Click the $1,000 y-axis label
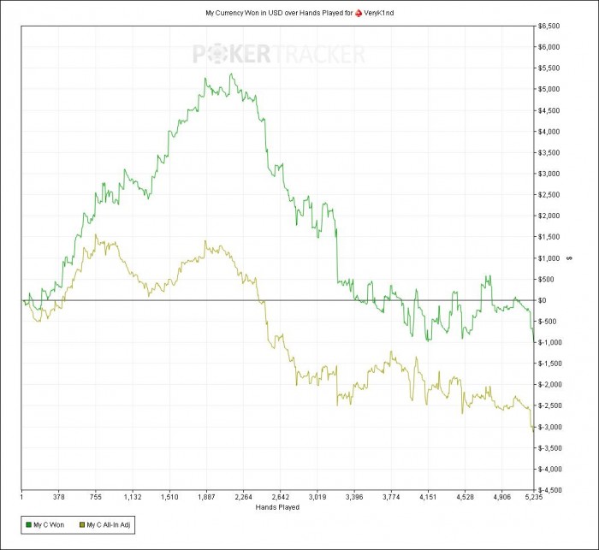The image size is (599, 550). click(x=549, y=258)
